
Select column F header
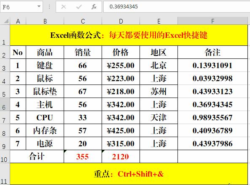click(213, 21)
